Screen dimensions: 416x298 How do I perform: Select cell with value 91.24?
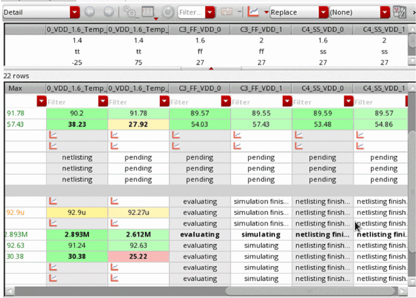pos(77,246)
